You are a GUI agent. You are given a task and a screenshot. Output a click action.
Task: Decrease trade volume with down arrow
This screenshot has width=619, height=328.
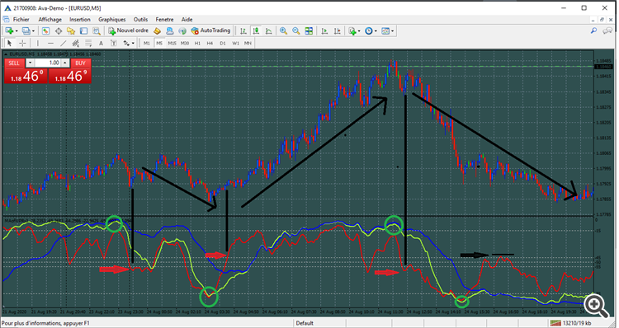click(30, 63)
